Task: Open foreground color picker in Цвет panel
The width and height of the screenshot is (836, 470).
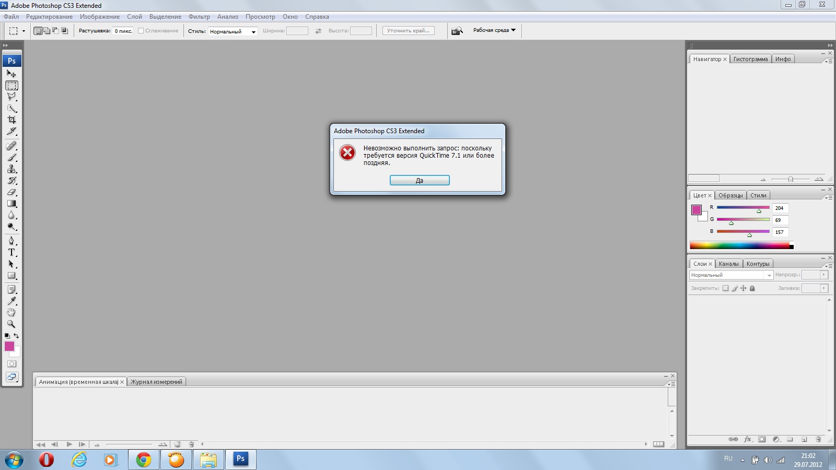Action: click(x=696, y=210)
